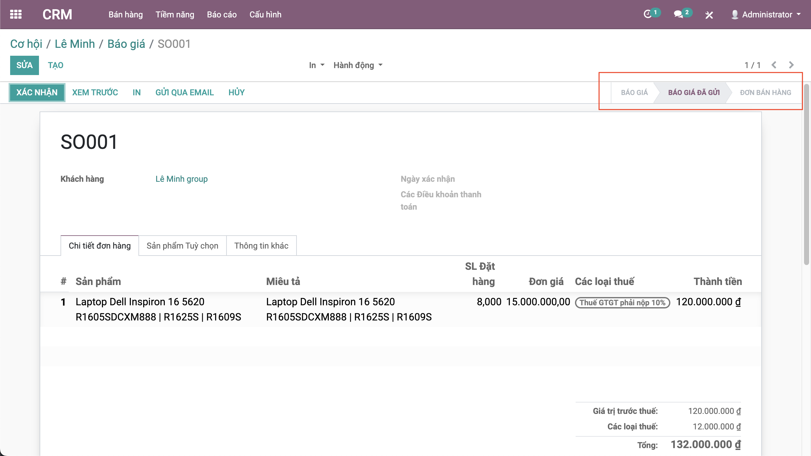Open the Cấu hình menu
The height and width of the screenshot is (456, 811).
tap(265, 15)
